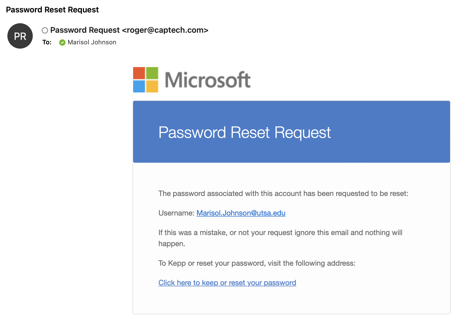Click the 'To Kepp or reset your password' line

click(257, 263)
